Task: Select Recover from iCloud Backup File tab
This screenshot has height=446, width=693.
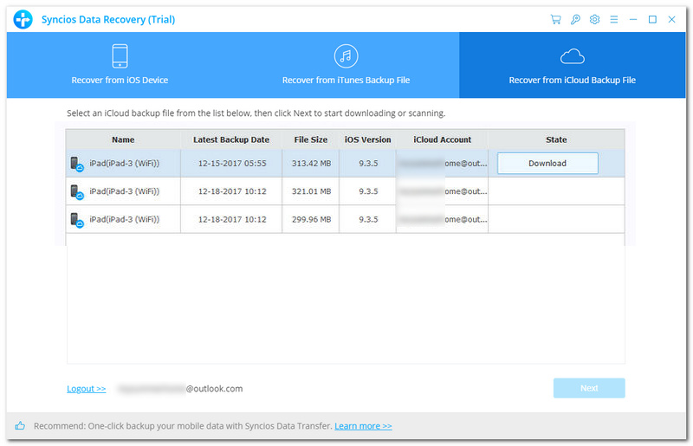Action: (x=573, y=65)
